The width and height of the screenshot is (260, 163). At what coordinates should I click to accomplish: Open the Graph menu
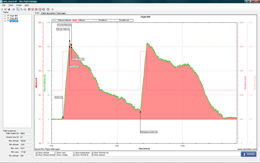19,5
